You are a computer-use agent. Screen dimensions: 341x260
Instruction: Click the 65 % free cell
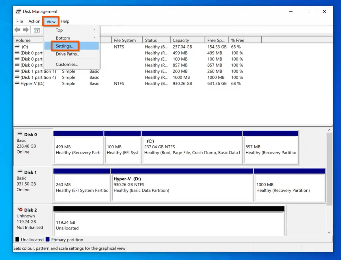(x=236, y=47)
